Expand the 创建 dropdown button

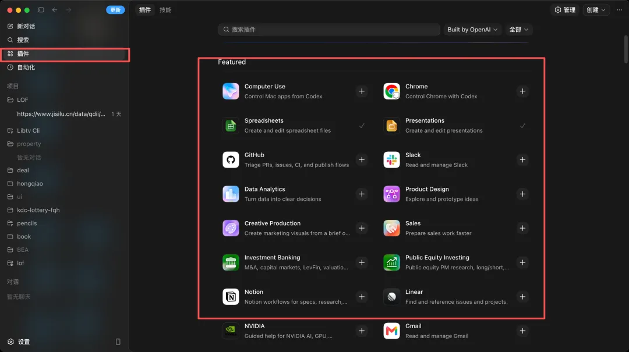click(596, 10)
